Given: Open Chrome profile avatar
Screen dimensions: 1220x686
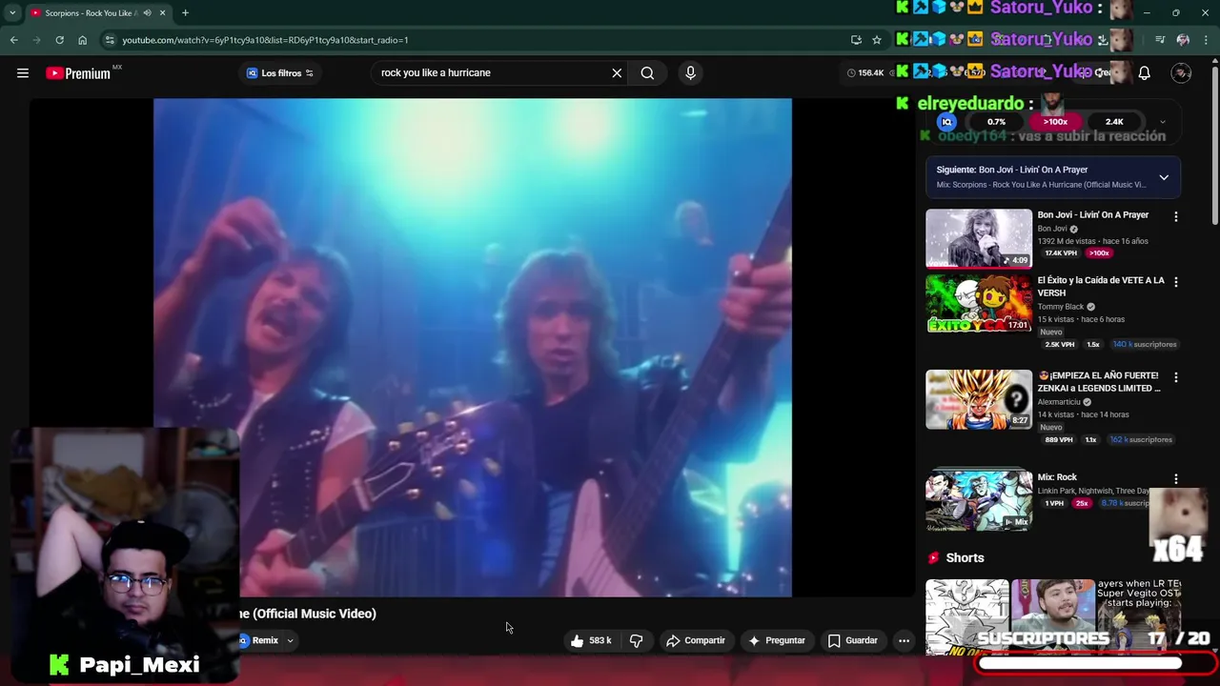Looking at the screenshot, I should (x=1183, y=40).
